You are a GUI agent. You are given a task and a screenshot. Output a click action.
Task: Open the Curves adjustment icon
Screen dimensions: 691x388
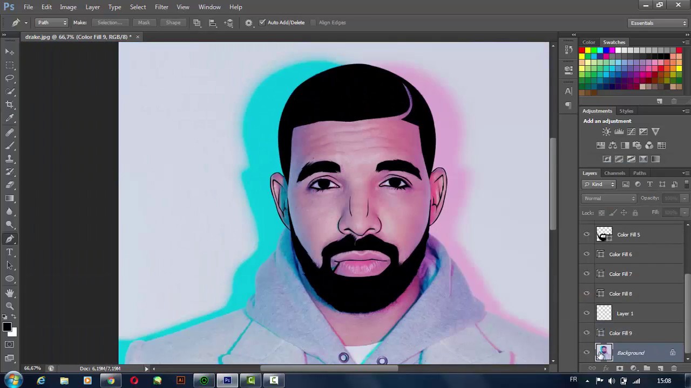[x=631, y=131]
